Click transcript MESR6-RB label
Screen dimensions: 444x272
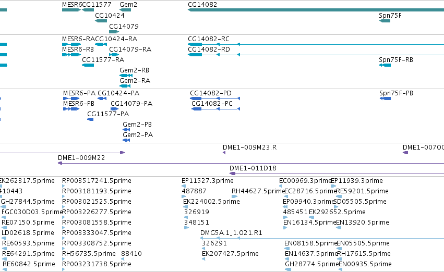pos(78,49)
